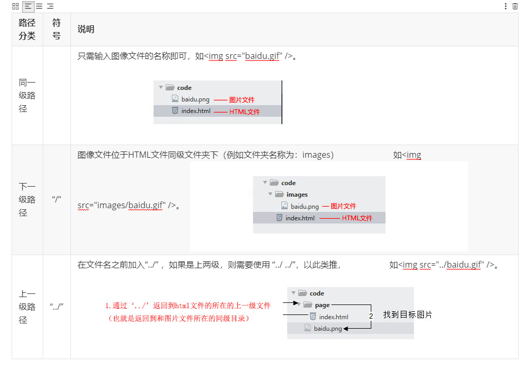Click the empty symbol cell of 同一级路径 row
The width and height of the screenshot is (527, 366).
pos(56,96)
